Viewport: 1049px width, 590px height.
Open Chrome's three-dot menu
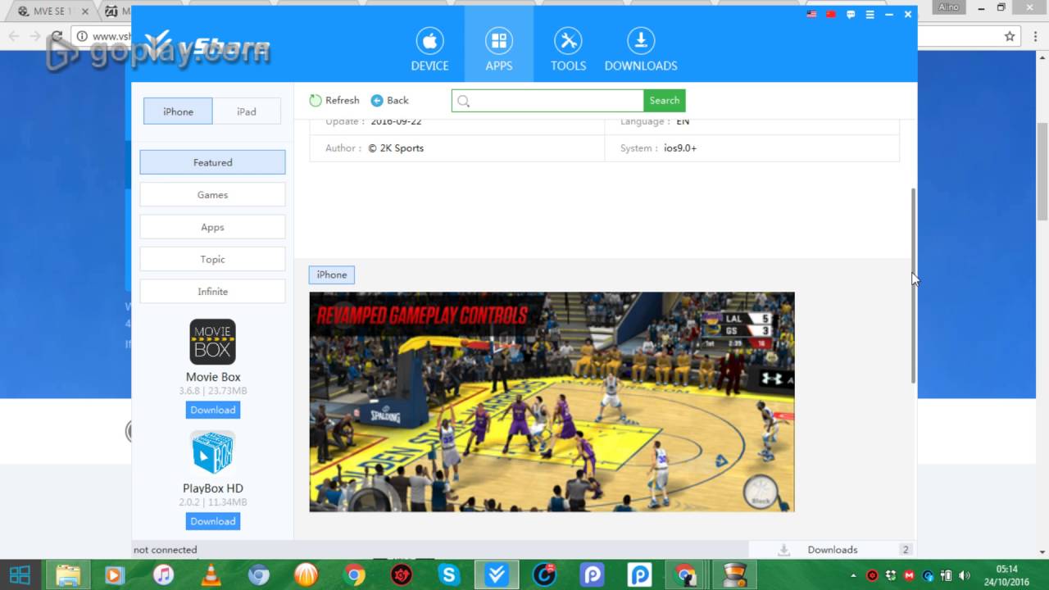pos(1035,36)
